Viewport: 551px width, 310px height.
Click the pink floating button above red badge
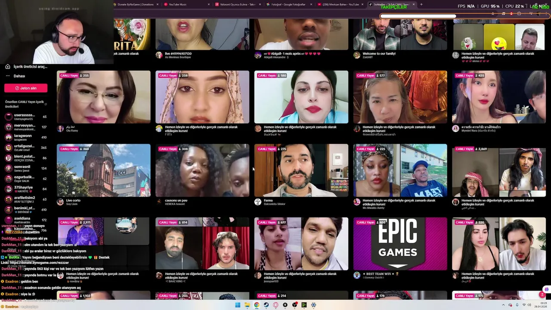point(546,289)
